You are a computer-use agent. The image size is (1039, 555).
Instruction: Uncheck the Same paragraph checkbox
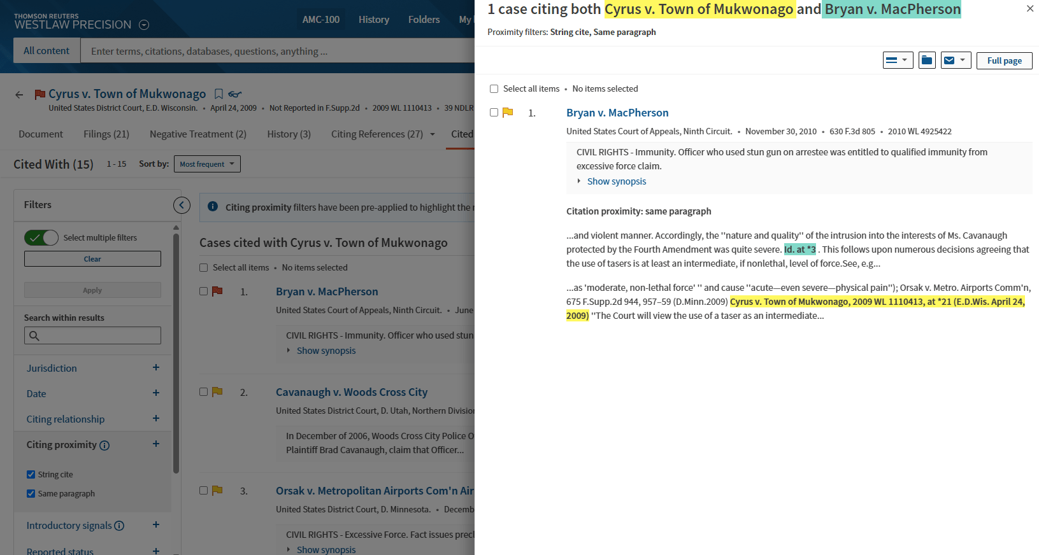tap(31, 494)
